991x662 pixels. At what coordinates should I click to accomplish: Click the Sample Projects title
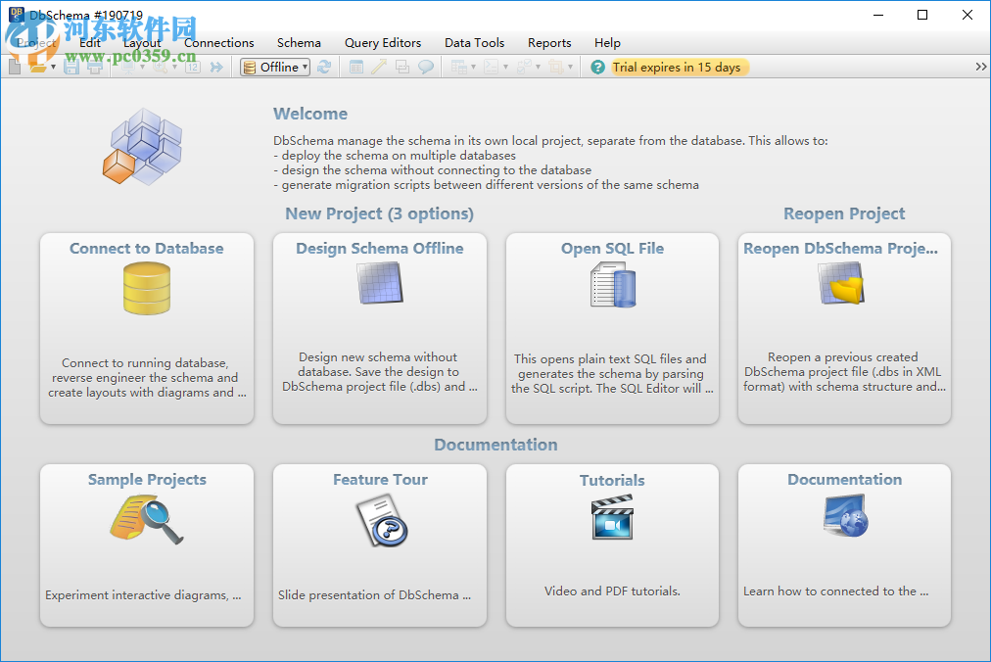[x=147, y=480]
